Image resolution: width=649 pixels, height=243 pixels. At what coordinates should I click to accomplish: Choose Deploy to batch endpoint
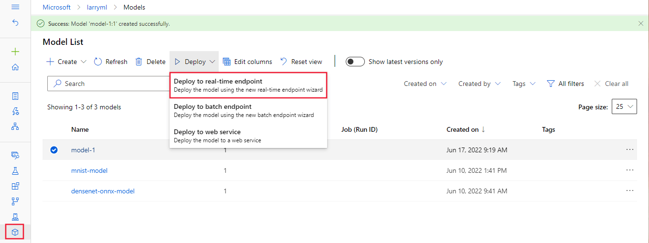[248, 110]
